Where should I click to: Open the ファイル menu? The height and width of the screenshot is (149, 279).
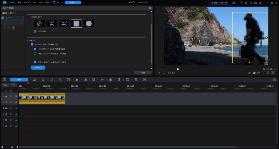[12, 2]
